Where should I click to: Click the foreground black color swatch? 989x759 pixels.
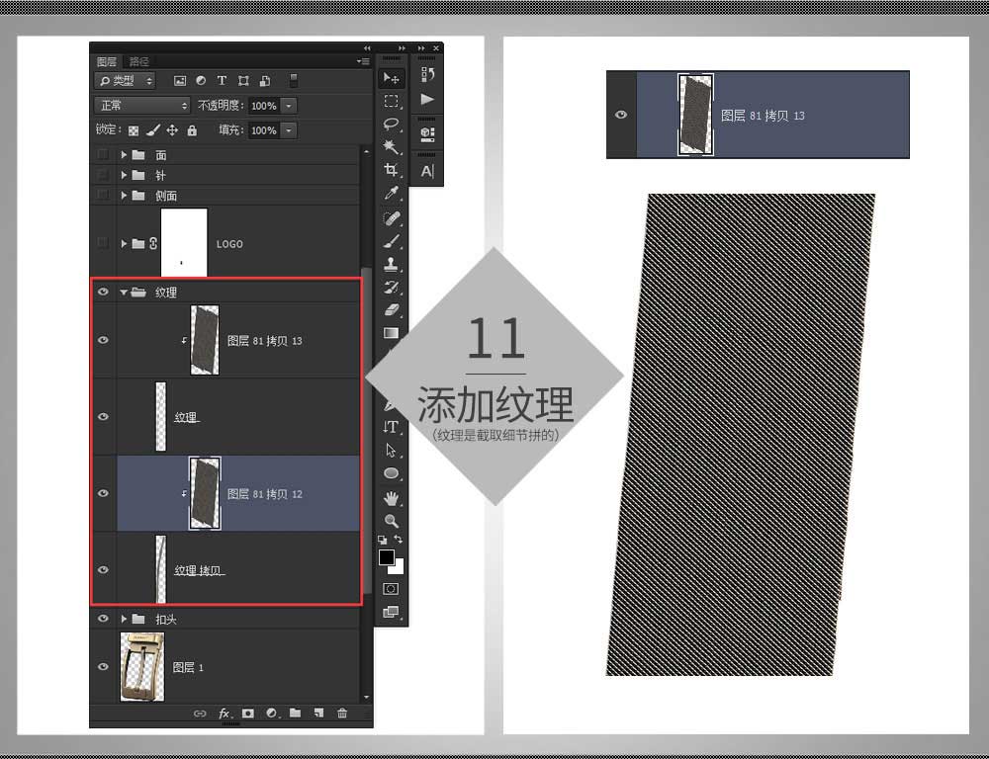click(387, 557)
